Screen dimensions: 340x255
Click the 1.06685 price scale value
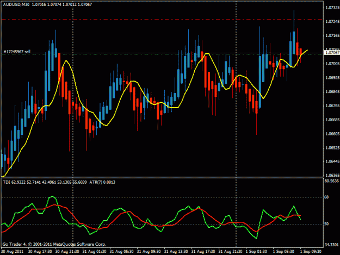(x=332, y=120)
